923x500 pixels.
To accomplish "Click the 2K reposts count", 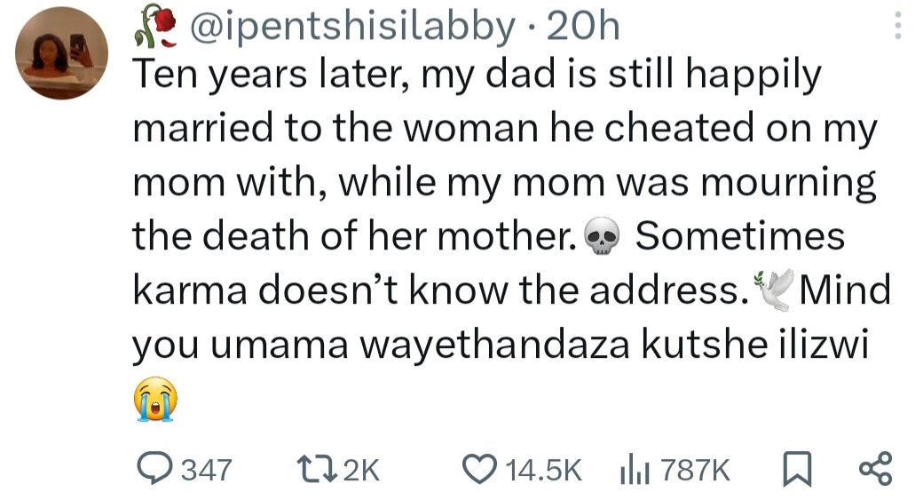I will pyautogui.click(x=359, y=469).
